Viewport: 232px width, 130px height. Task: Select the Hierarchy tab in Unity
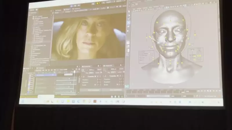(x=32, y=10)
